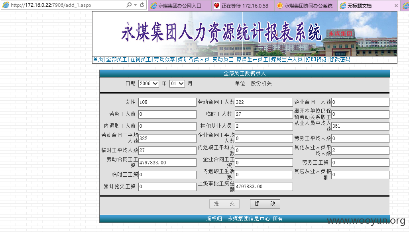Click the 提交 submit button
The width and height of the screenshot is (409, 232).
(224, 204)
